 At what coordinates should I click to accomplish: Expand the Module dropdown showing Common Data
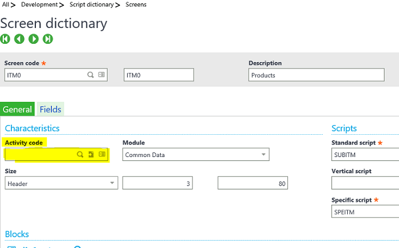point(263,155)
